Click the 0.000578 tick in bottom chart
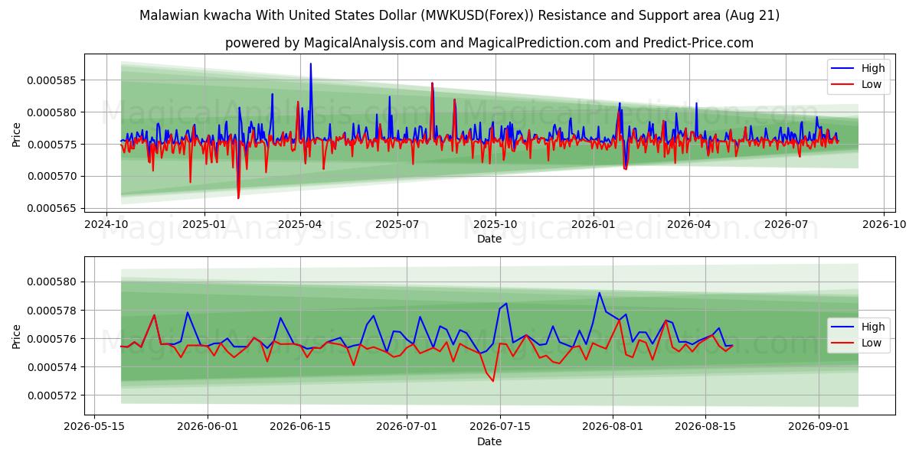The image size is (919, 459). [50, 311]
